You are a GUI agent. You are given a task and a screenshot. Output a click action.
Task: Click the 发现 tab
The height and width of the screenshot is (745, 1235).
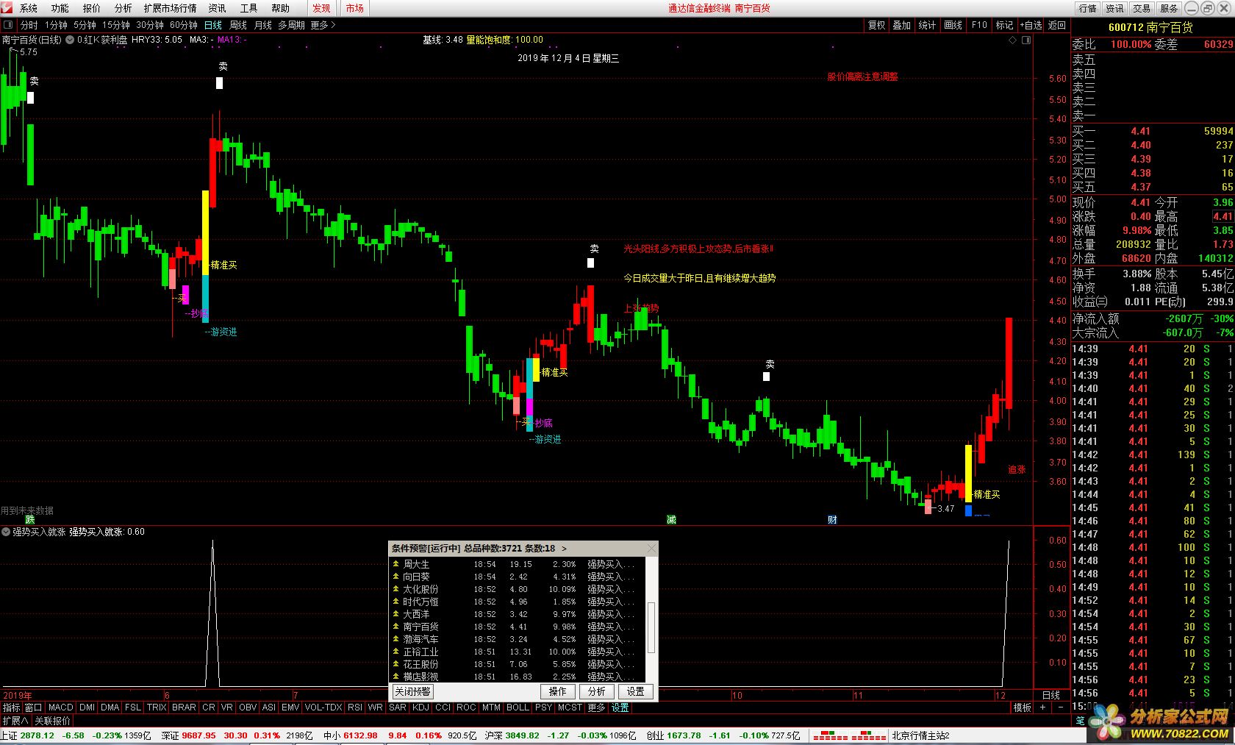(x=321, y=8)
